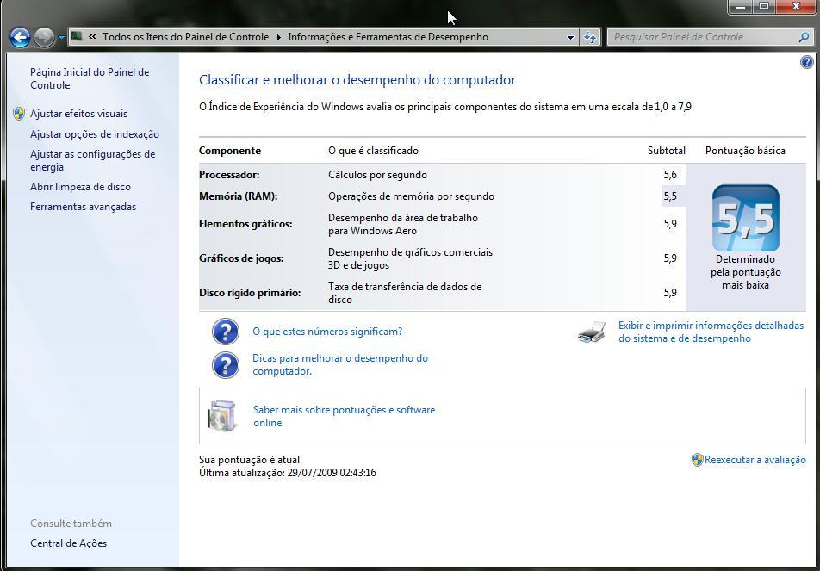Click 'O que é classificado' column header
Screen dimensions: 820x571
[x=374, y=151]
